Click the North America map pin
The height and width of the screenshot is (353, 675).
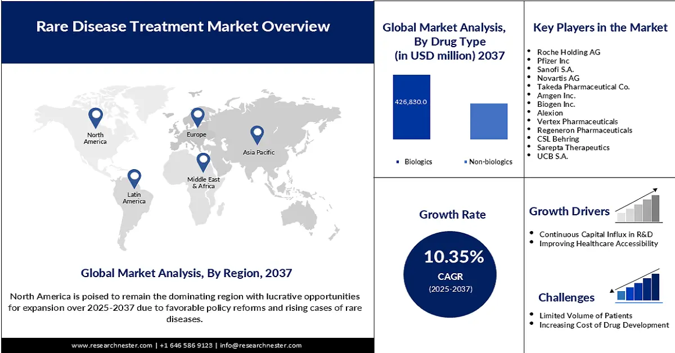96,117
